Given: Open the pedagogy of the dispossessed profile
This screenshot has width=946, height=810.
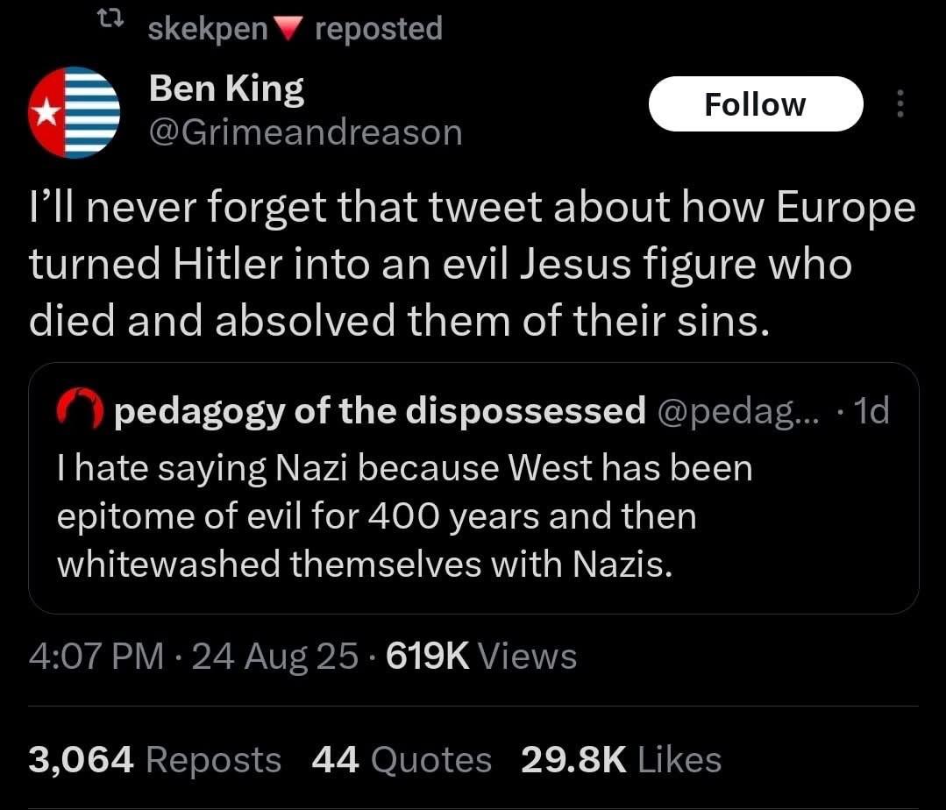Looking at the screenshot, I should click(380, 409).
